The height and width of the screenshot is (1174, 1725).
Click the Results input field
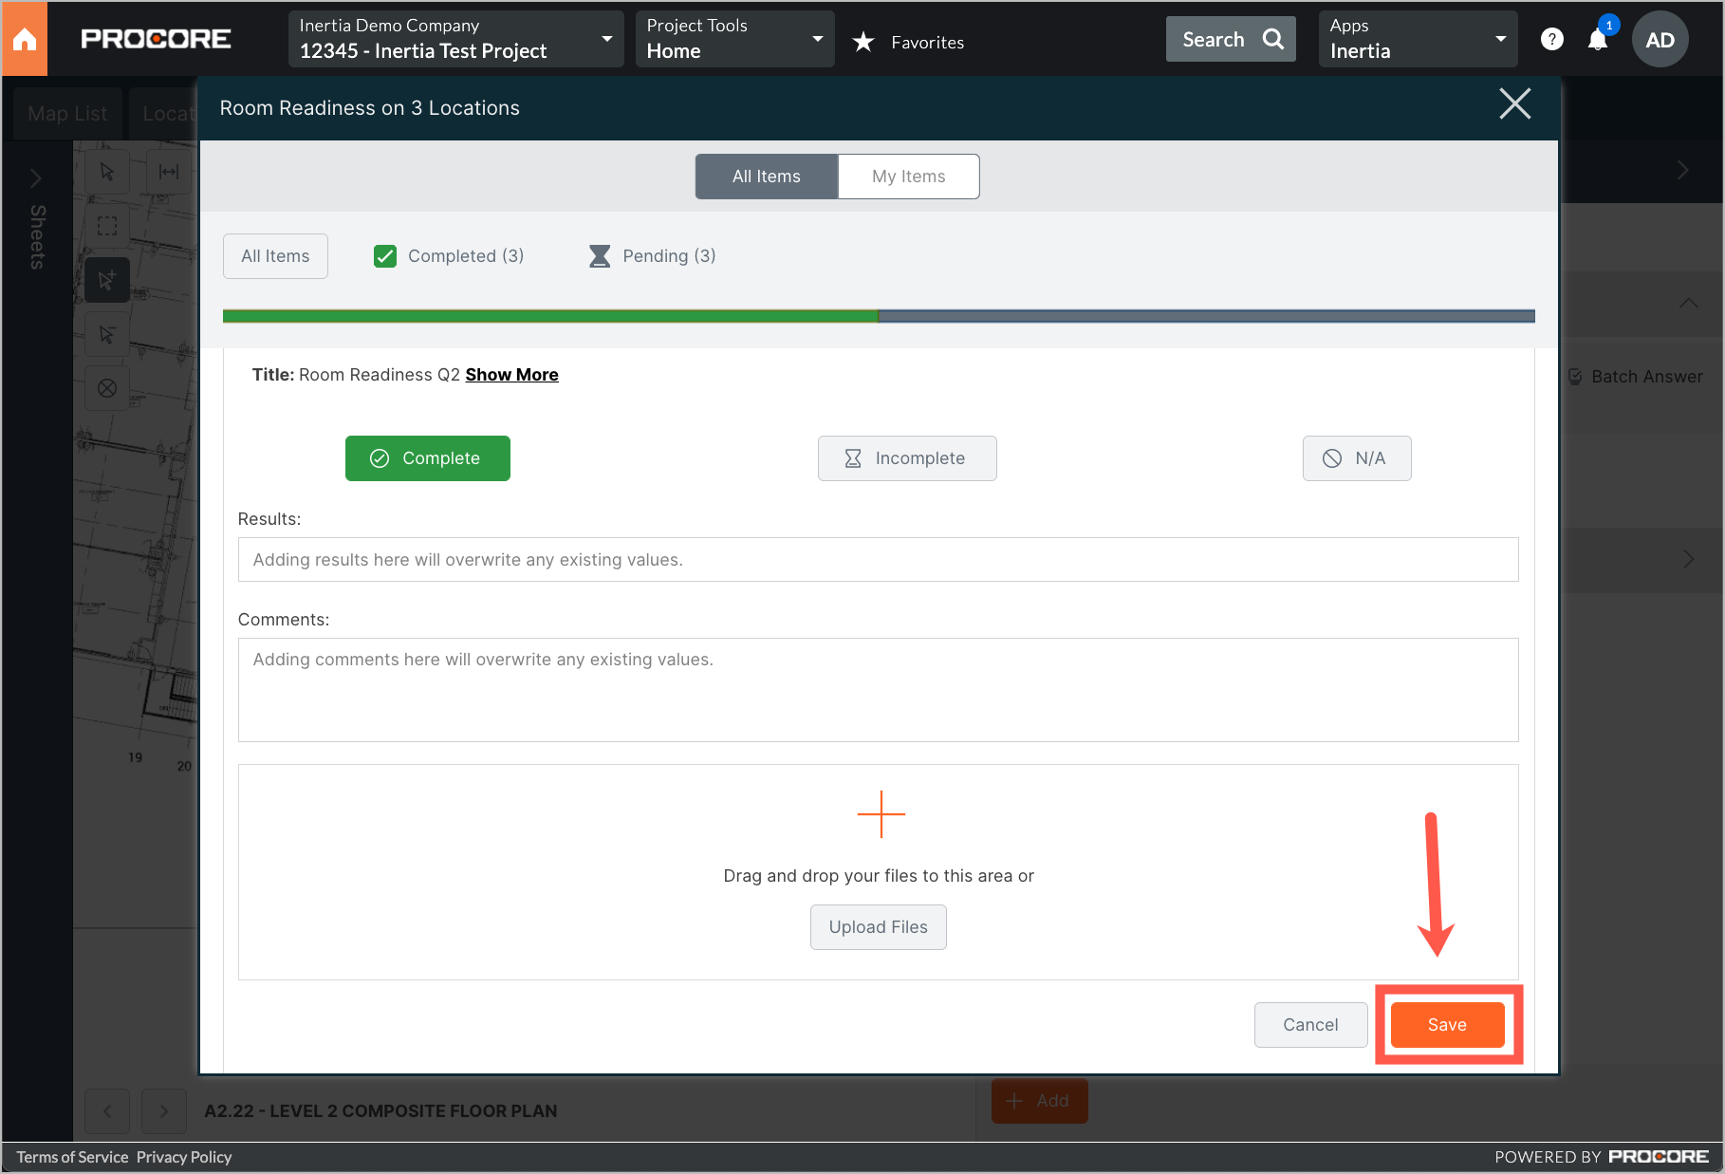pos(878,559)
